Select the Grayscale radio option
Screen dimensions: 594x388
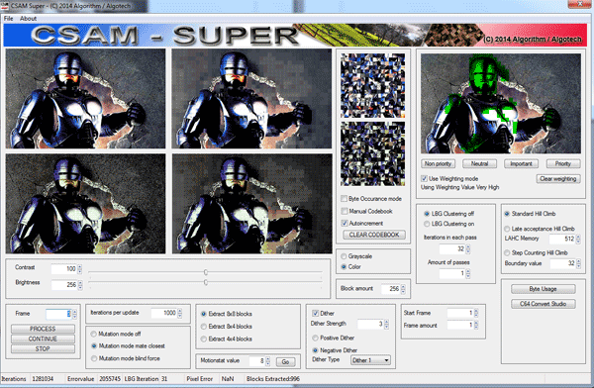pos(344,256)
